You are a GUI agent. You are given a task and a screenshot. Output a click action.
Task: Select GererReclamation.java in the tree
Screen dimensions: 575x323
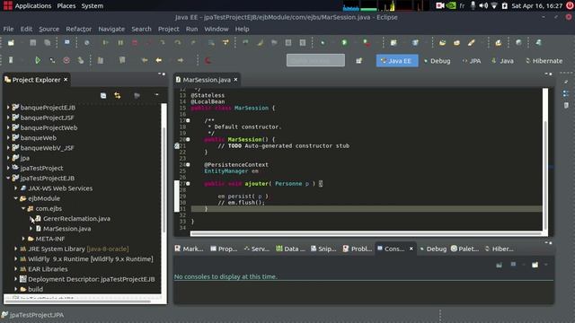click(76, 218)
